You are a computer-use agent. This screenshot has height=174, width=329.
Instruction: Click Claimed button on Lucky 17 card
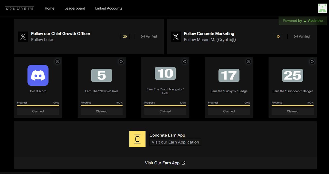(x=229, y=111)
